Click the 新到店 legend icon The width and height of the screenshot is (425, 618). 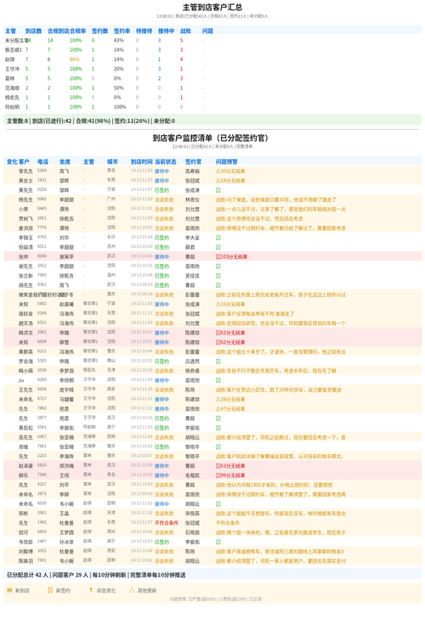tap(9, 590)
